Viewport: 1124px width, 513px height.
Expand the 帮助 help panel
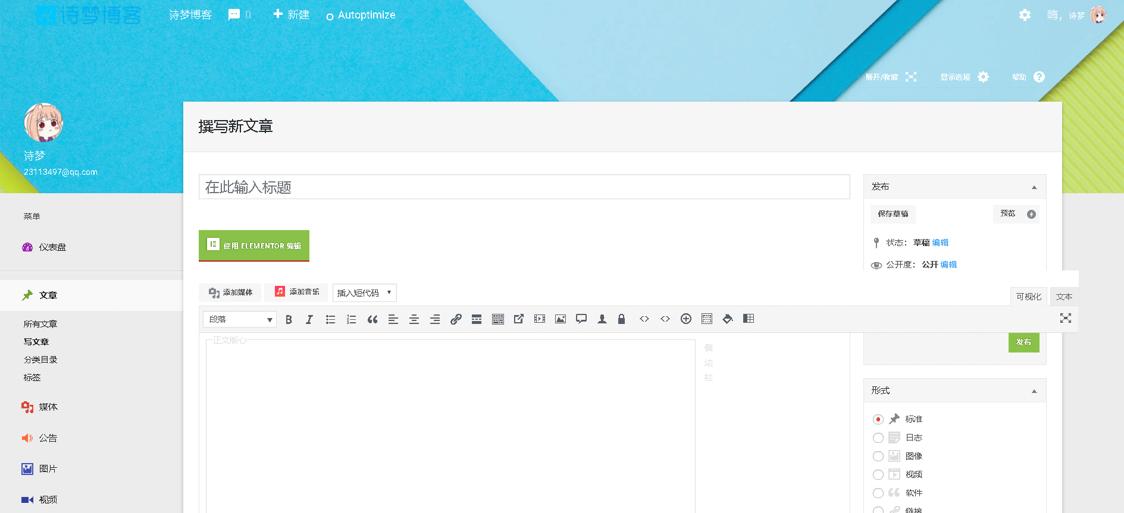(1028, 77)
